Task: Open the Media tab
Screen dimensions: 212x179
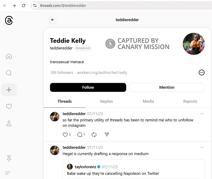Action: pyautogui.click(x=148, y=101)
